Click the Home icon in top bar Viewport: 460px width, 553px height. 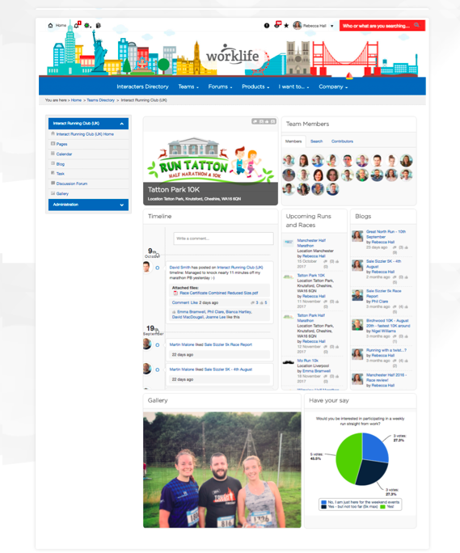(50, 25)
